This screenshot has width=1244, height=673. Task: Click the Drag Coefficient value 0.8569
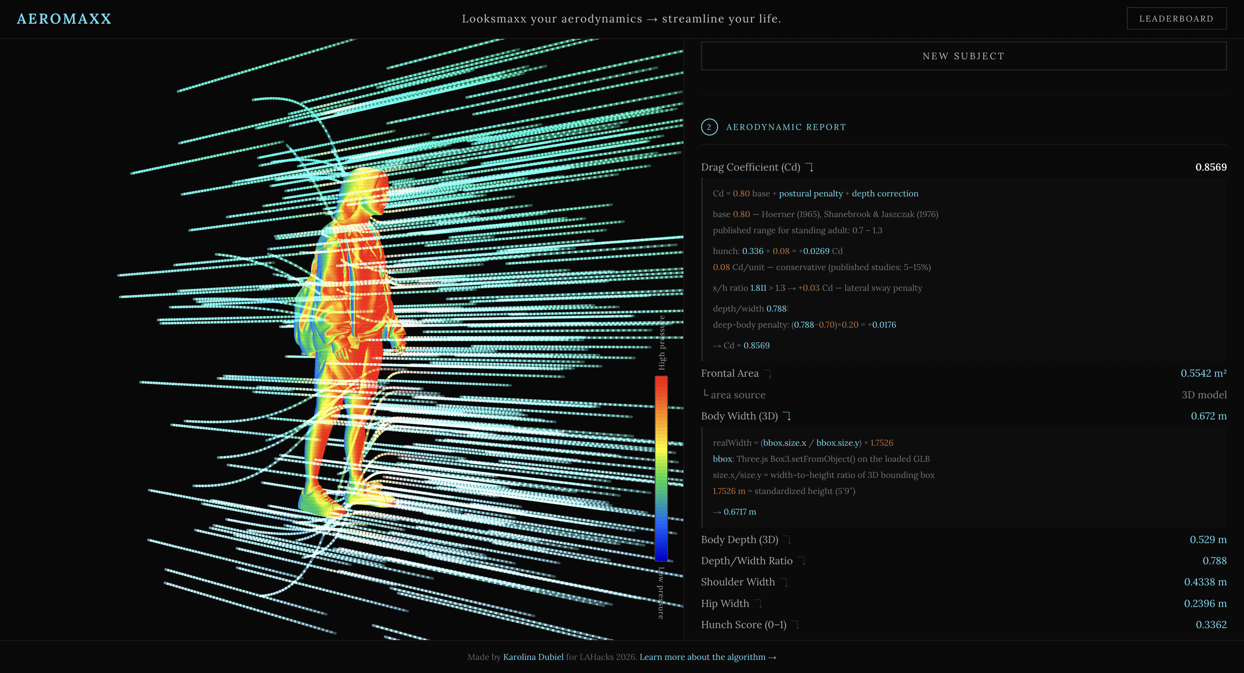coord(1210,167)
